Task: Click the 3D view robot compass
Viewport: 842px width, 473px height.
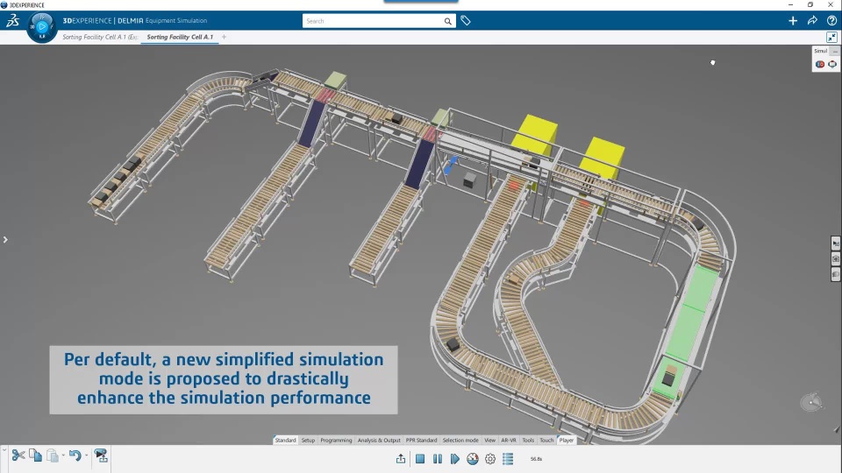Action: pos(811,402)
